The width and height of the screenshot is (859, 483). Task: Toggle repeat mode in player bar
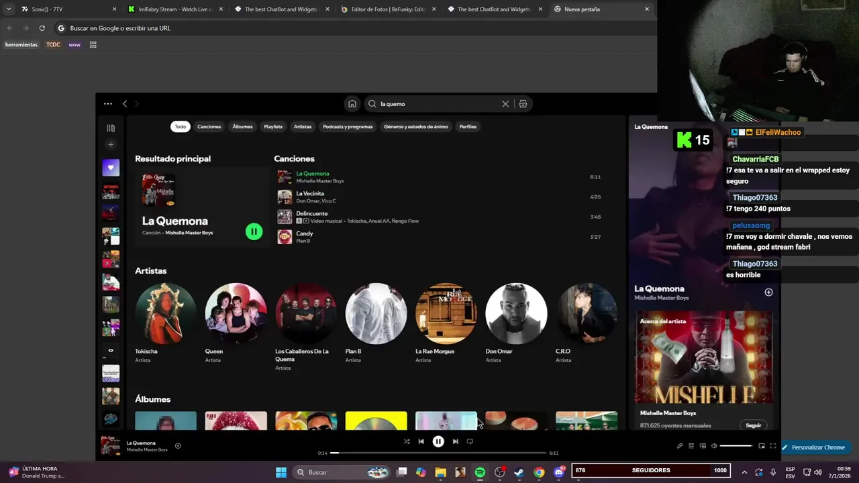(x=470, y=441)
